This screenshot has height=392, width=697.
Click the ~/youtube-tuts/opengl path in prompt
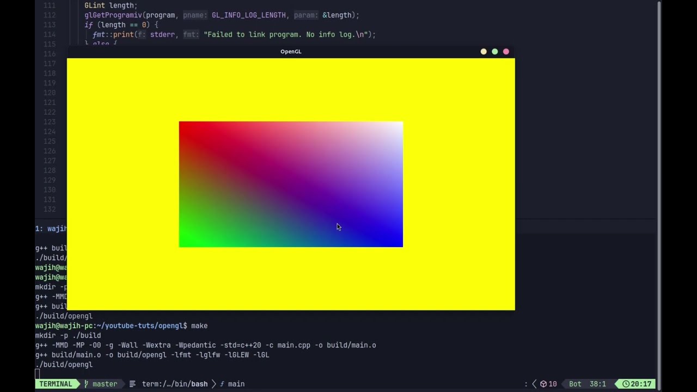140,326
